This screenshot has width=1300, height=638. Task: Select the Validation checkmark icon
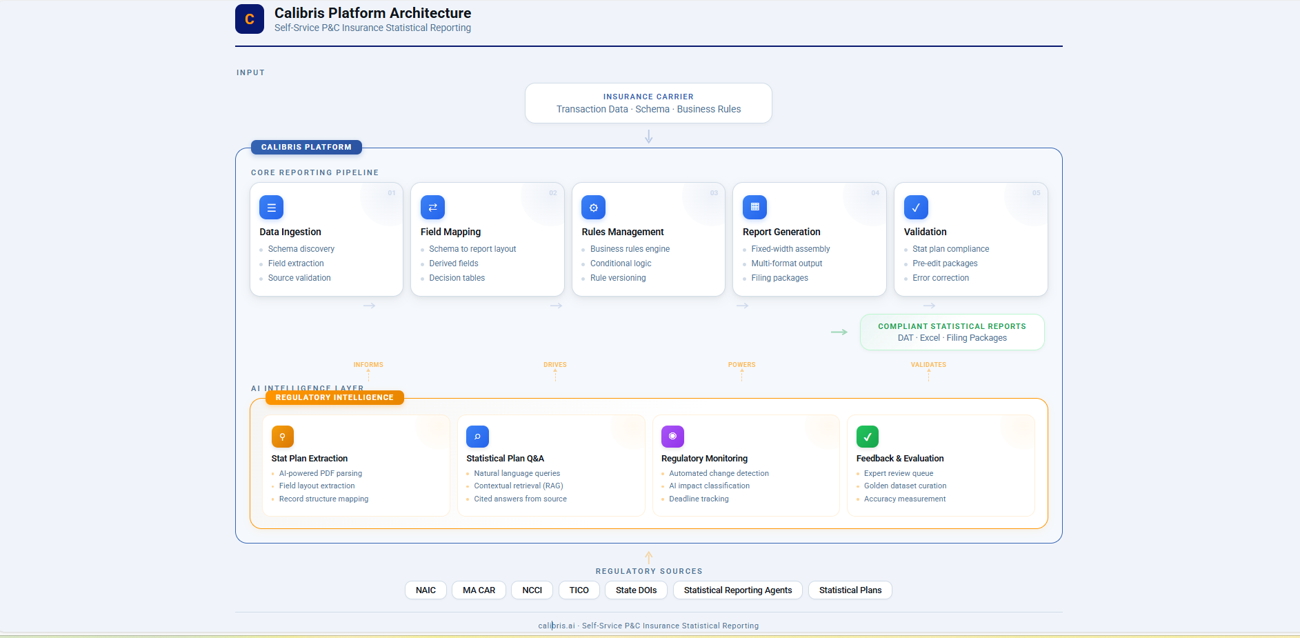[x=916, y=207]
